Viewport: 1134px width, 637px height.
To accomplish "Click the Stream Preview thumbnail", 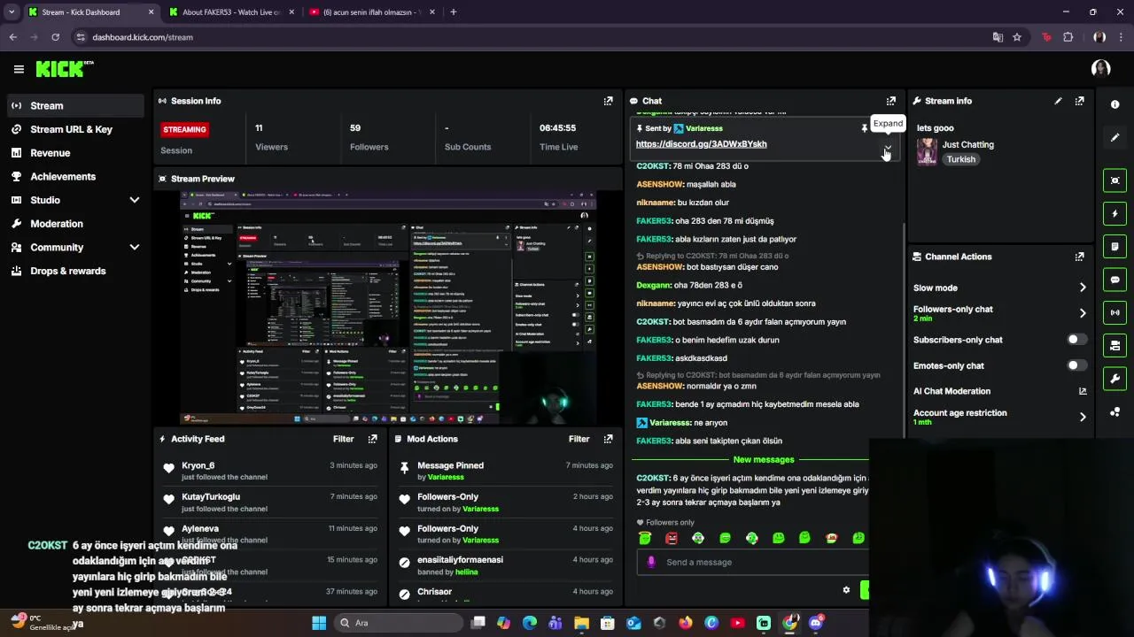I will click(x=387, y=308).
